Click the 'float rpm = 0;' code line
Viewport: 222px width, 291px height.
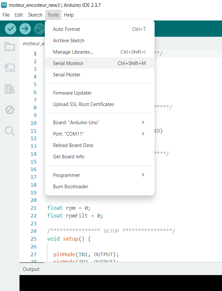pos(69,208)
